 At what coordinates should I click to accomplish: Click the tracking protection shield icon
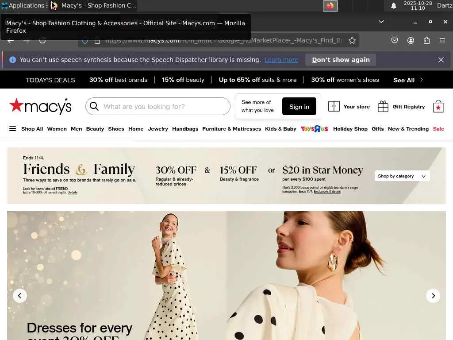point(85,40)
